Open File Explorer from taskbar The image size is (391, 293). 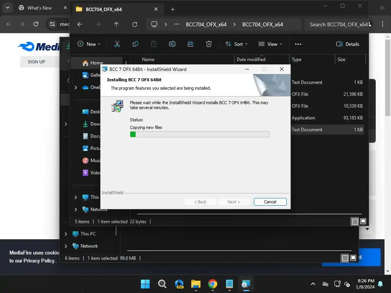196,284
